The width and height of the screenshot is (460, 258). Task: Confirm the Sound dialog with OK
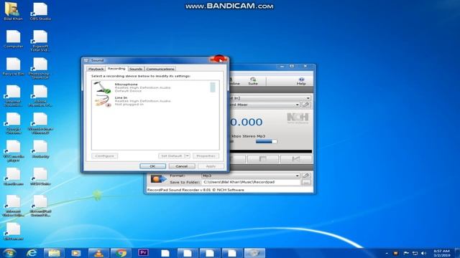click(152, 166)
